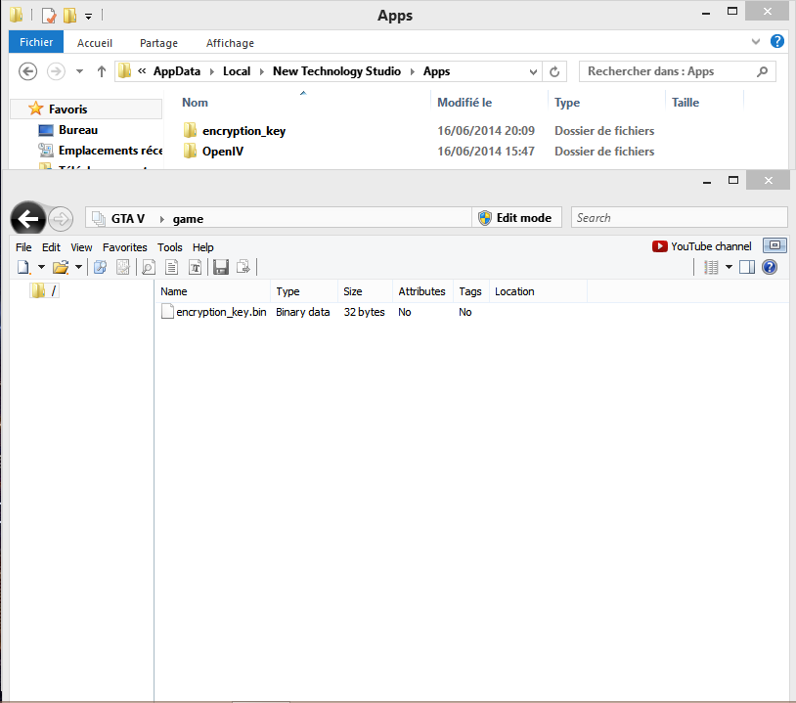The image size is (796, 703).
Task: Click Explorer's forward navigation arrow
Action: point(56,71)
